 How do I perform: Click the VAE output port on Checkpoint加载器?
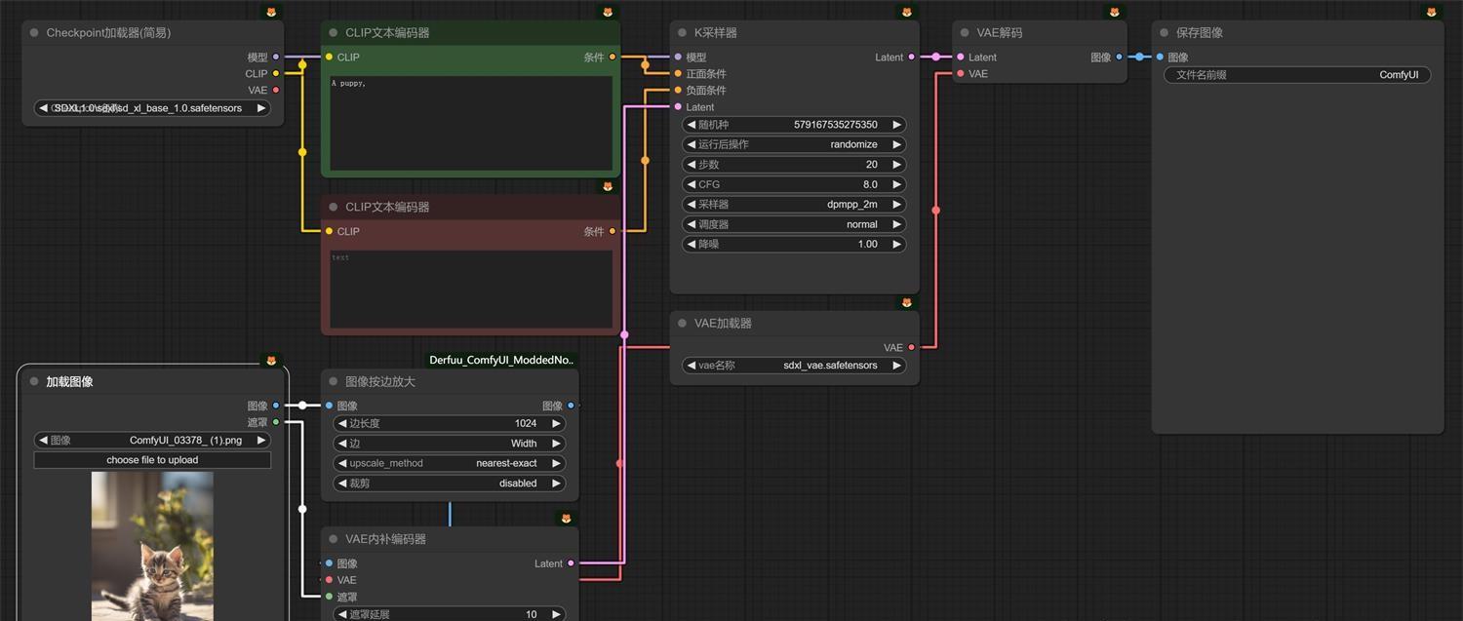276,90
